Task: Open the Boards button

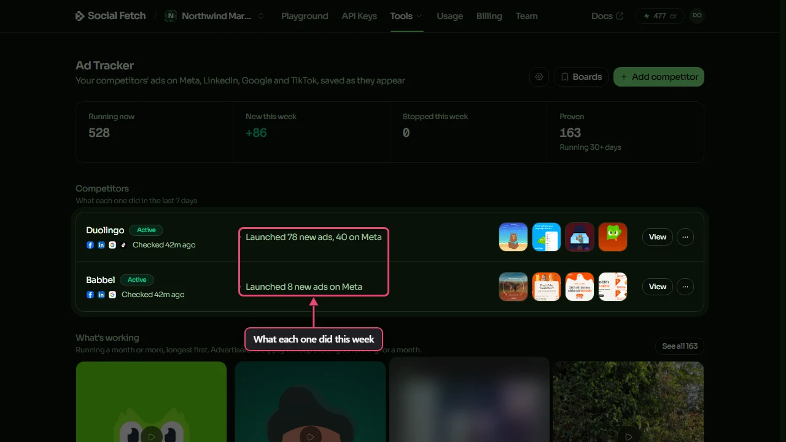Action: 581,77
